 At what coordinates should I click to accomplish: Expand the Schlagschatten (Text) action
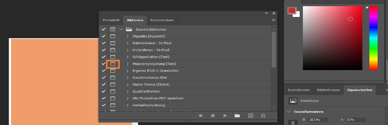click(x=128, y=57)
